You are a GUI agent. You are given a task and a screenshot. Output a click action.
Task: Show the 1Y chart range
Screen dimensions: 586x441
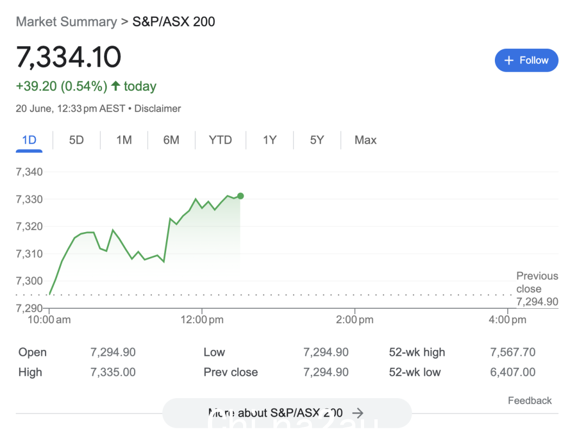click(270, 140)
